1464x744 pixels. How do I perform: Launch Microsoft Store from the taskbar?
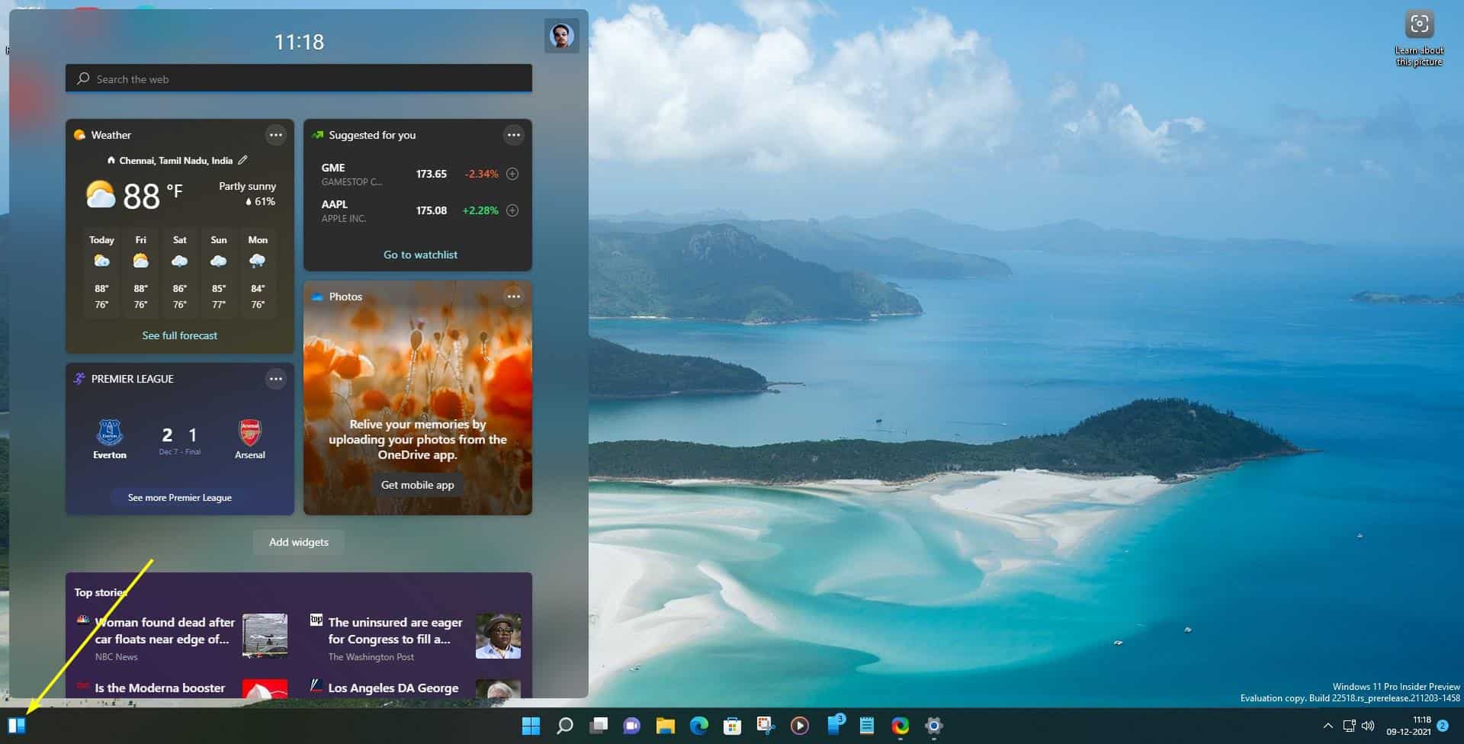[x=732, y=725]
